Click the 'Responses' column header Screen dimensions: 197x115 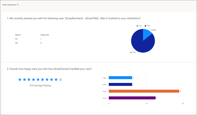(45, 35)
